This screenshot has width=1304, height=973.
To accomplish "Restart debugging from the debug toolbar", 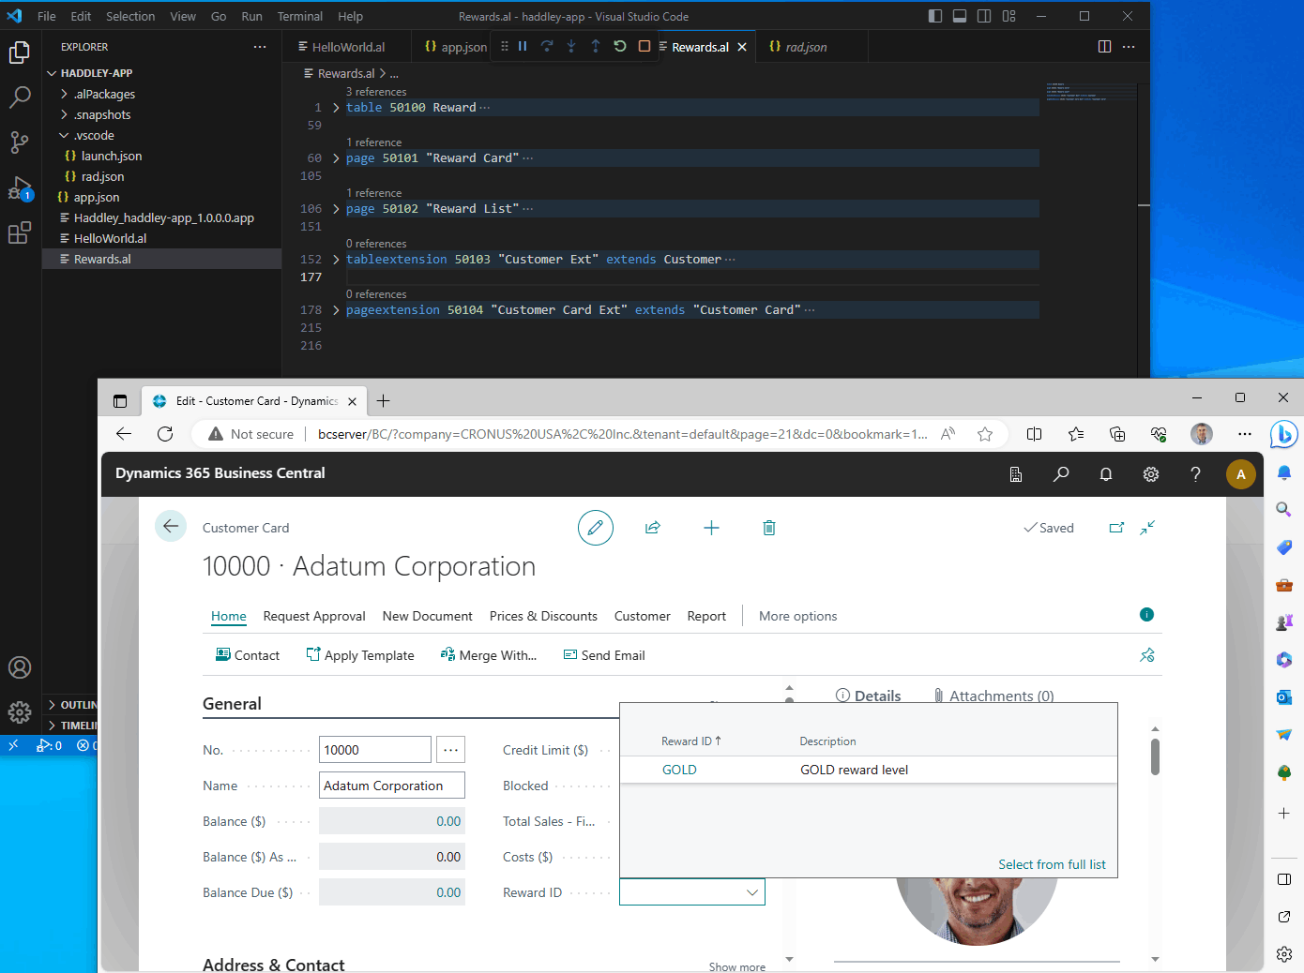I will [x=620, y=46].
